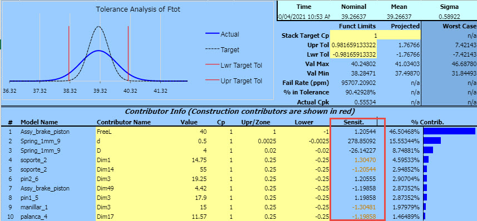Select the Upr Tol value cell
Image resolution: width=477 pixels, height=221 pixels.
point(354,45)
